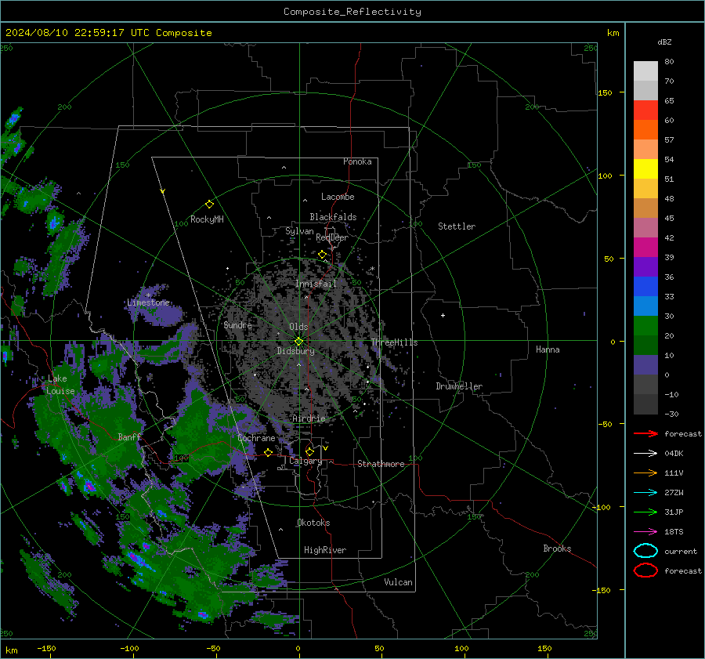Click the green 31JP arrow icon
This screenshot has height=659, width=705.
pyautogui.click(x=645, y=512)
